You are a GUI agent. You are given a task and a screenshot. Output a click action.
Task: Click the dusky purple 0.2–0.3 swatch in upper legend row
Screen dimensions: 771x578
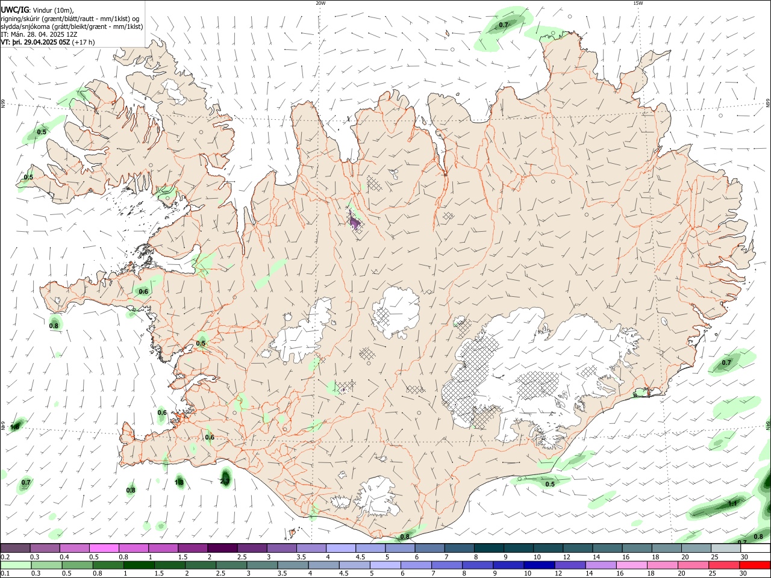[x=16, y=548]
